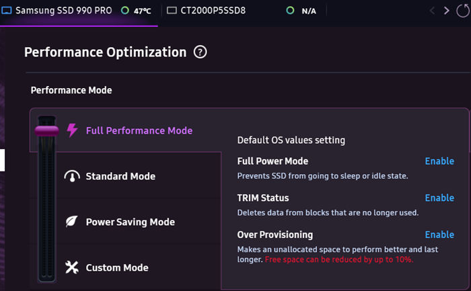This screenshot has height=291, width=471.
Task: Click the Samsung SSD 990 PRO drive icon
Action: pyautogui.click(x=7, y=11)
